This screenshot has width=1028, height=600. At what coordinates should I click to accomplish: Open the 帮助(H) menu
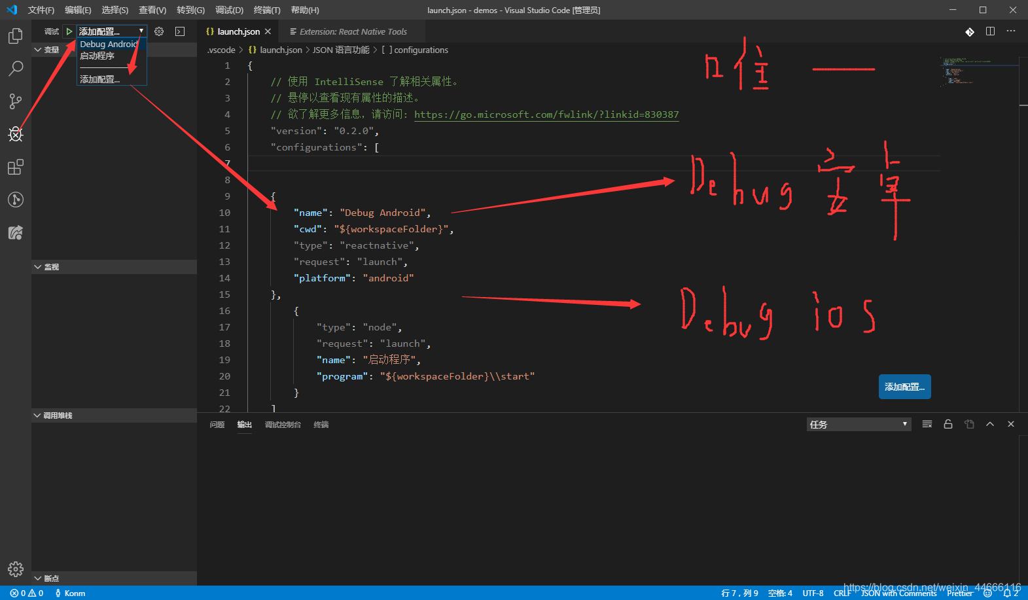[x=305, y=10]
